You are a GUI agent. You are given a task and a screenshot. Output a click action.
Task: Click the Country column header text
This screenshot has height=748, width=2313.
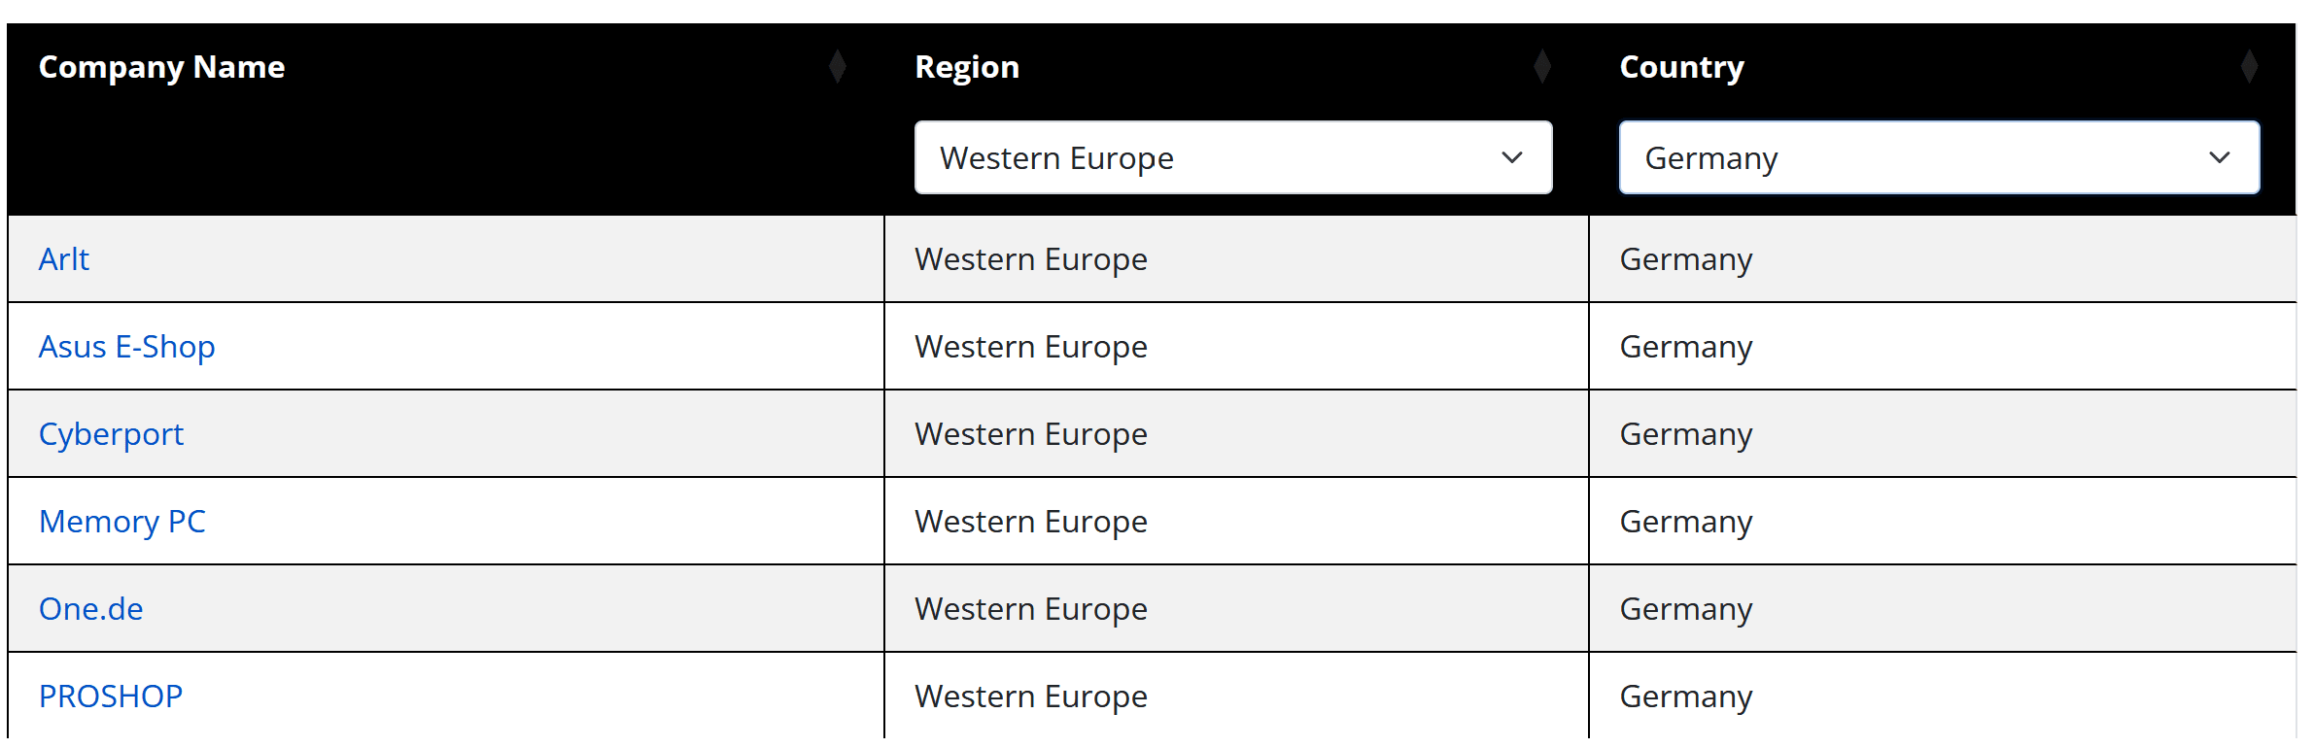pos(1681,67)
